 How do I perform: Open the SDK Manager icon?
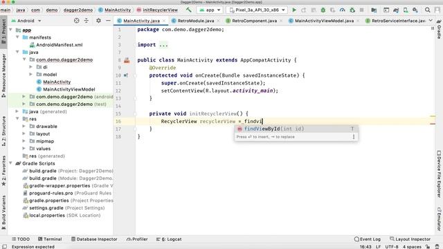click(x=415, y=10)
